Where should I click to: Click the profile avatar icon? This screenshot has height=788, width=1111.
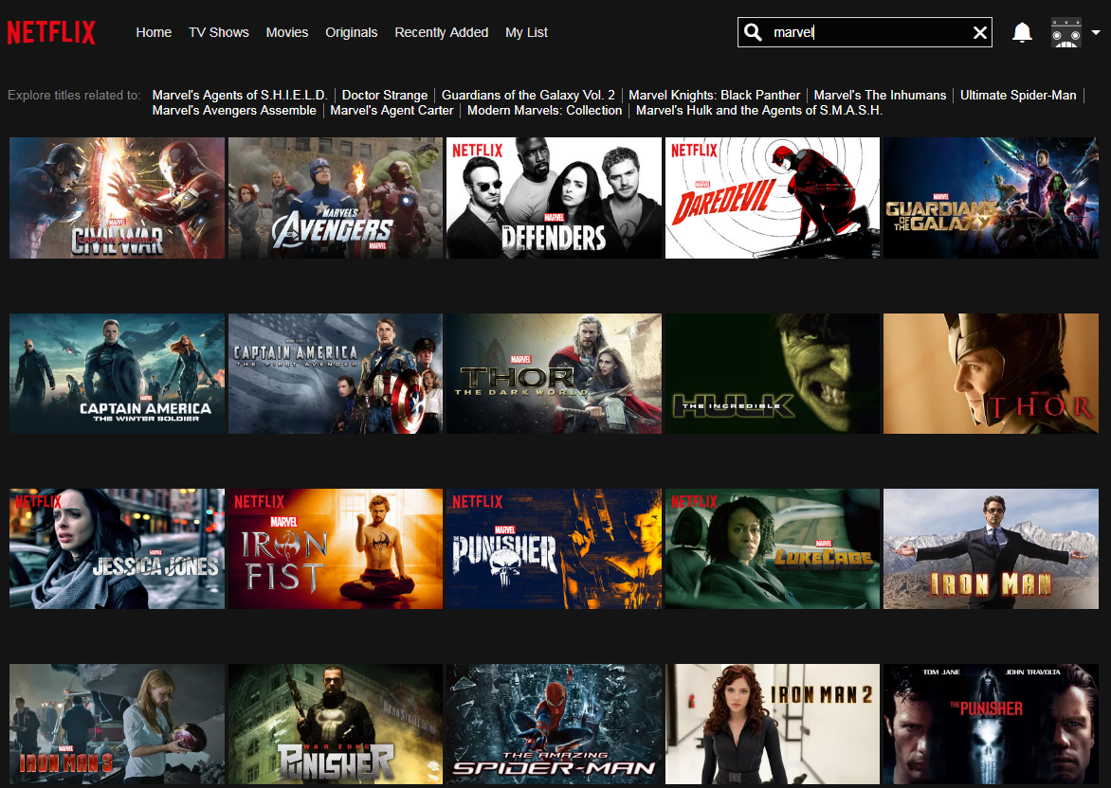tap(1065, 32)
